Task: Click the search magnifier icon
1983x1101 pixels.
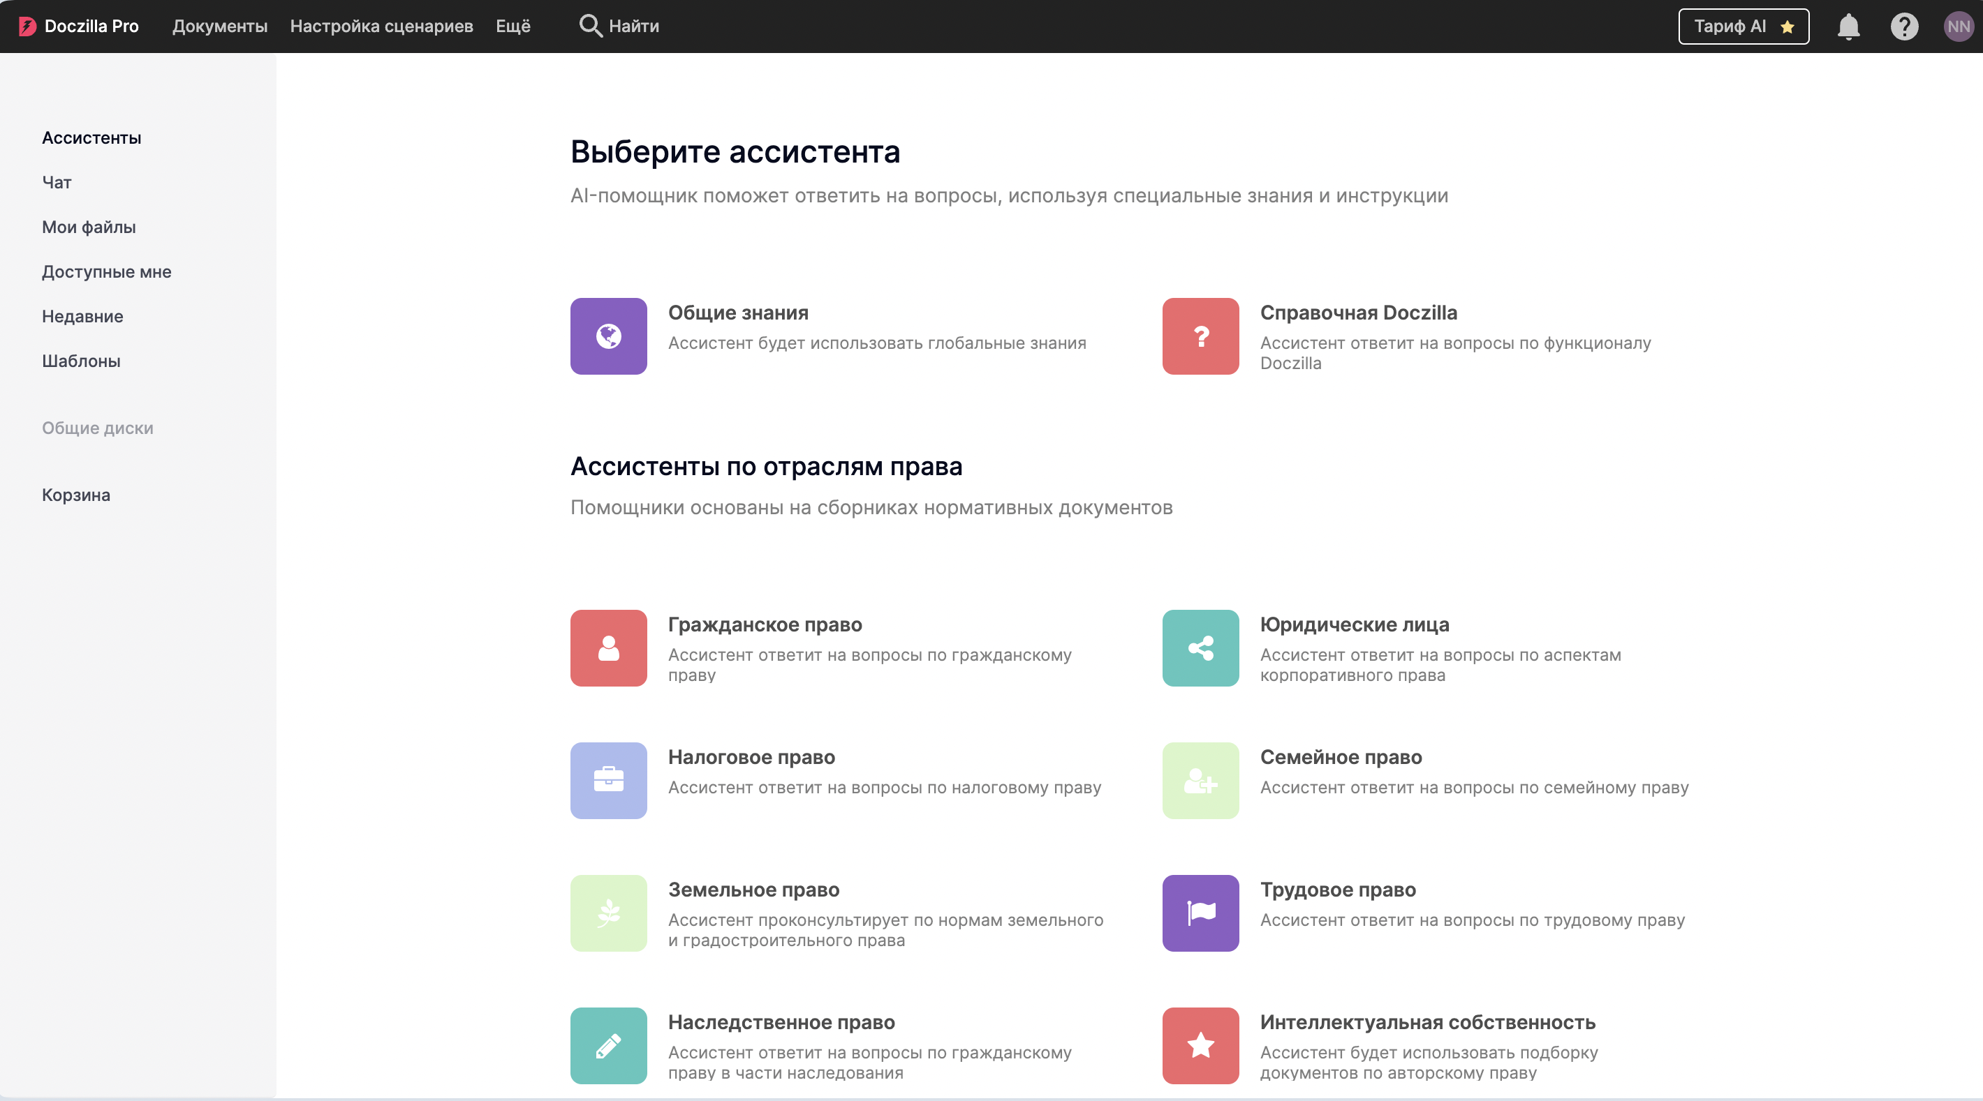Action: pyautogui.click(x=591, y=26)
